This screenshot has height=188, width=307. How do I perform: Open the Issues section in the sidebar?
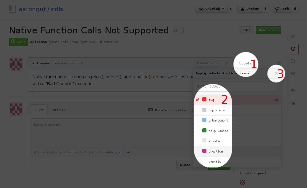(x=293, y=49)
